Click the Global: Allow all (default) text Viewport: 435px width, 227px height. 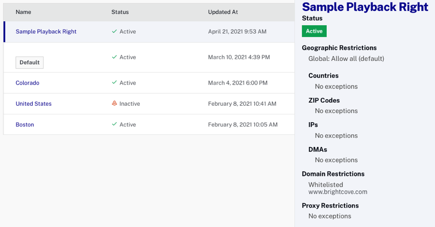346,58
